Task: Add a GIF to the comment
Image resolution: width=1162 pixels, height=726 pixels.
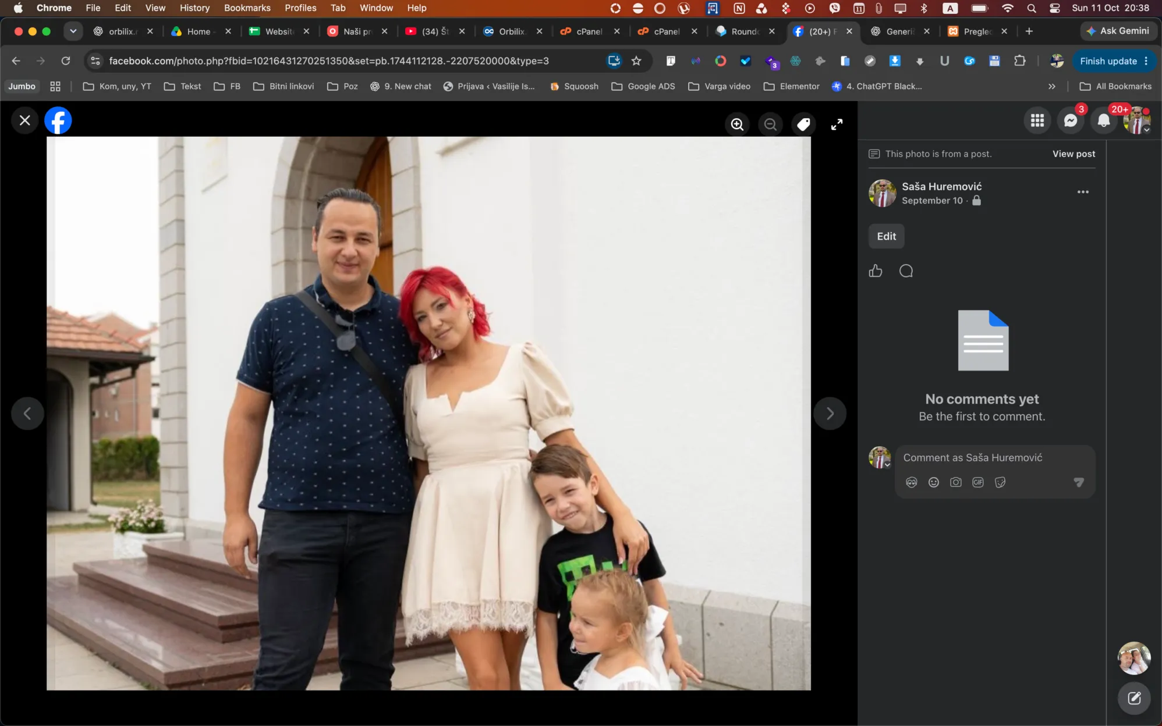Action: tap(978, 482)
